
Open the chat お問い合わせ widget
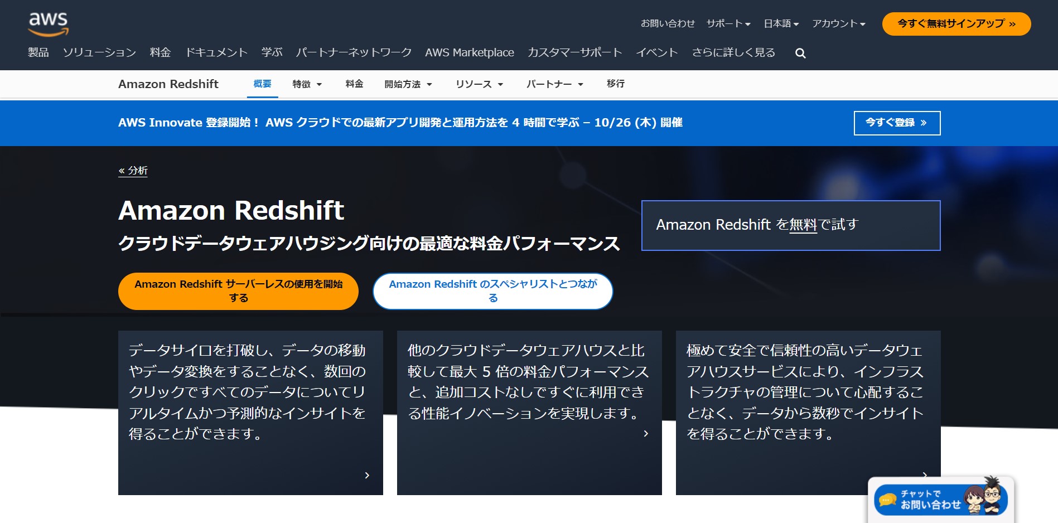tap(940, 498)
